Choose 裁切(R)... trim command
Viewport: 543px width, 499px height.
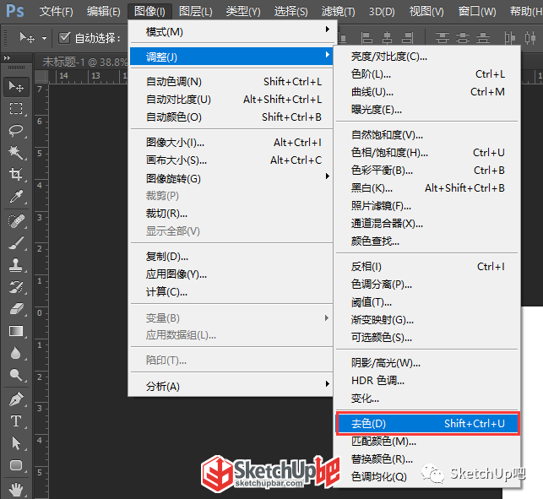[x=231, y=214]
